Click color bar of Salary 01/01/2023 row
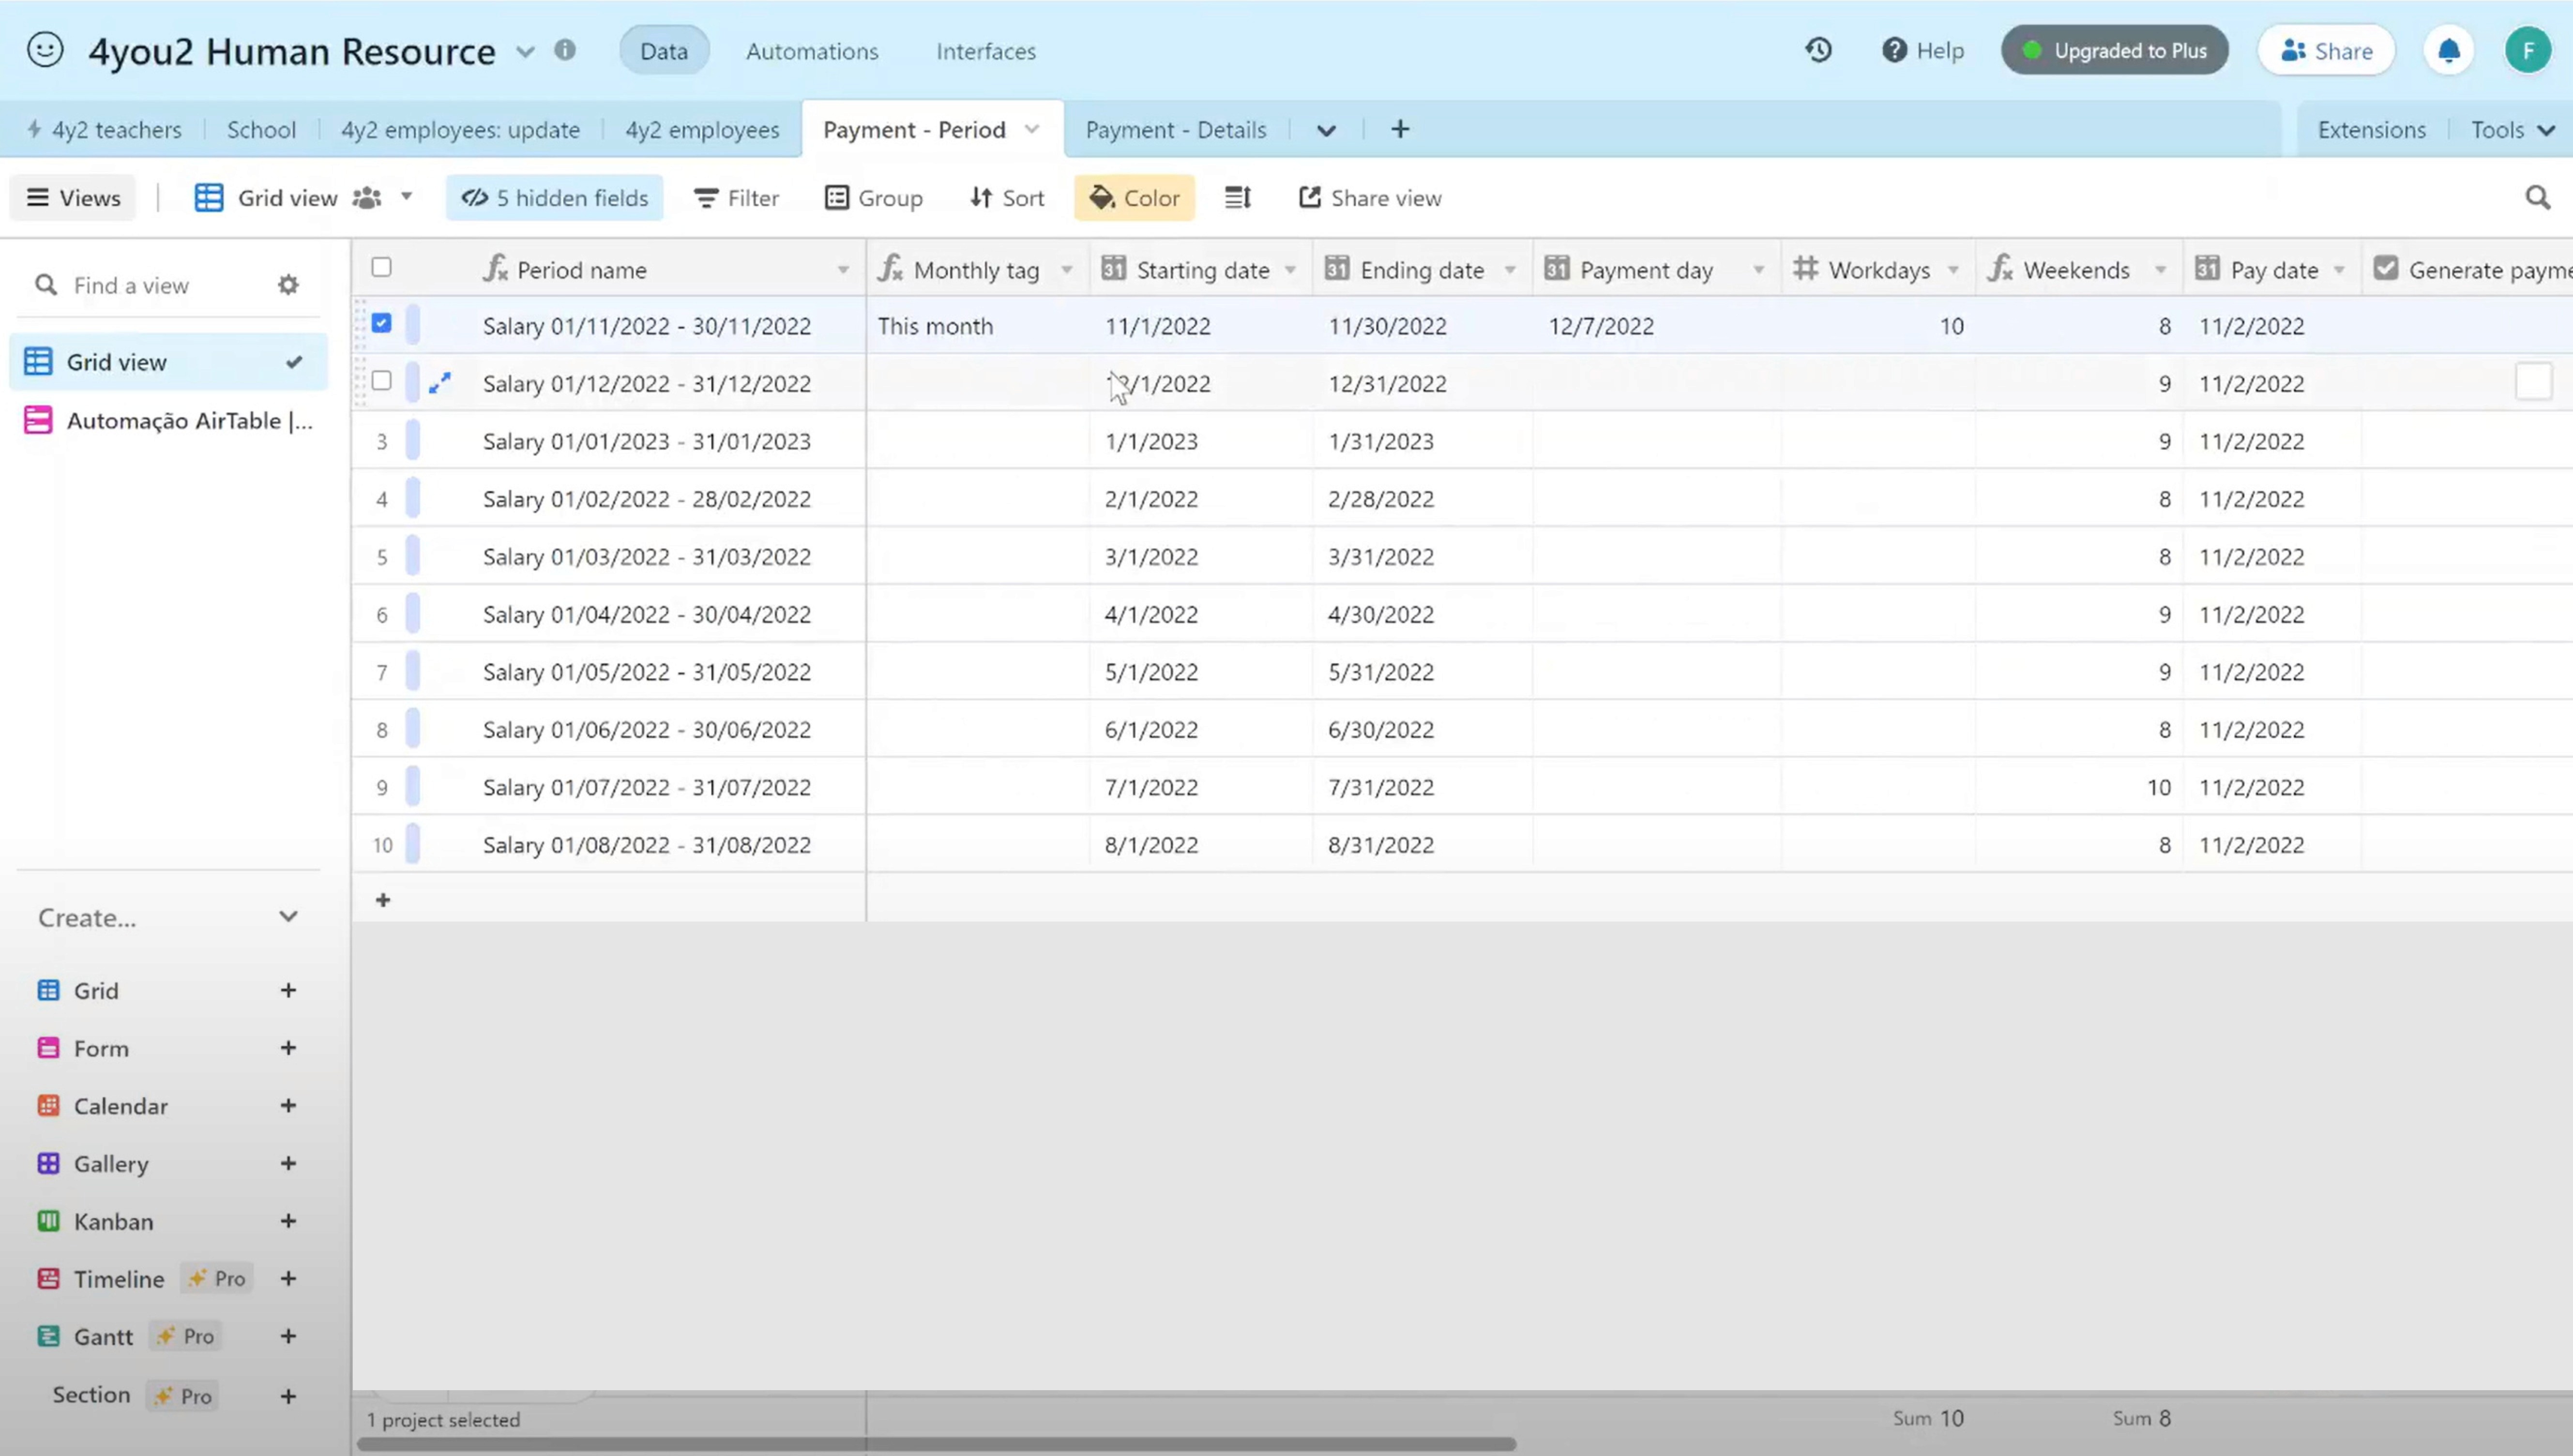 pyautogui.click(x=413, y=441)
